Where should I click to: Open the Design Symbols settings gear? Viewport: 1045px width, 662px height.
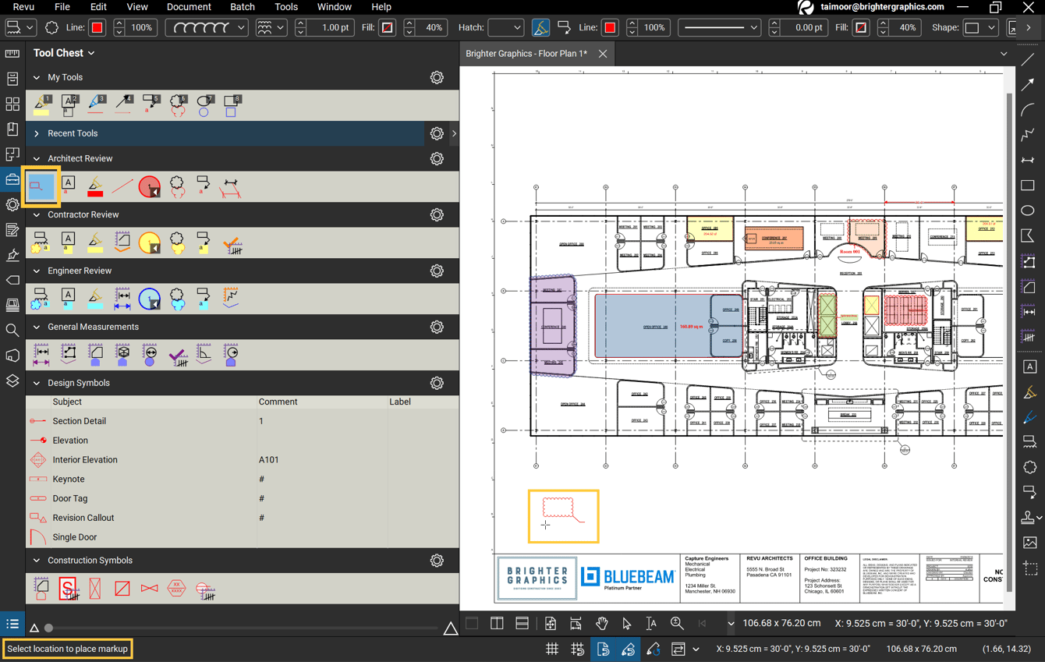point(437,383)
